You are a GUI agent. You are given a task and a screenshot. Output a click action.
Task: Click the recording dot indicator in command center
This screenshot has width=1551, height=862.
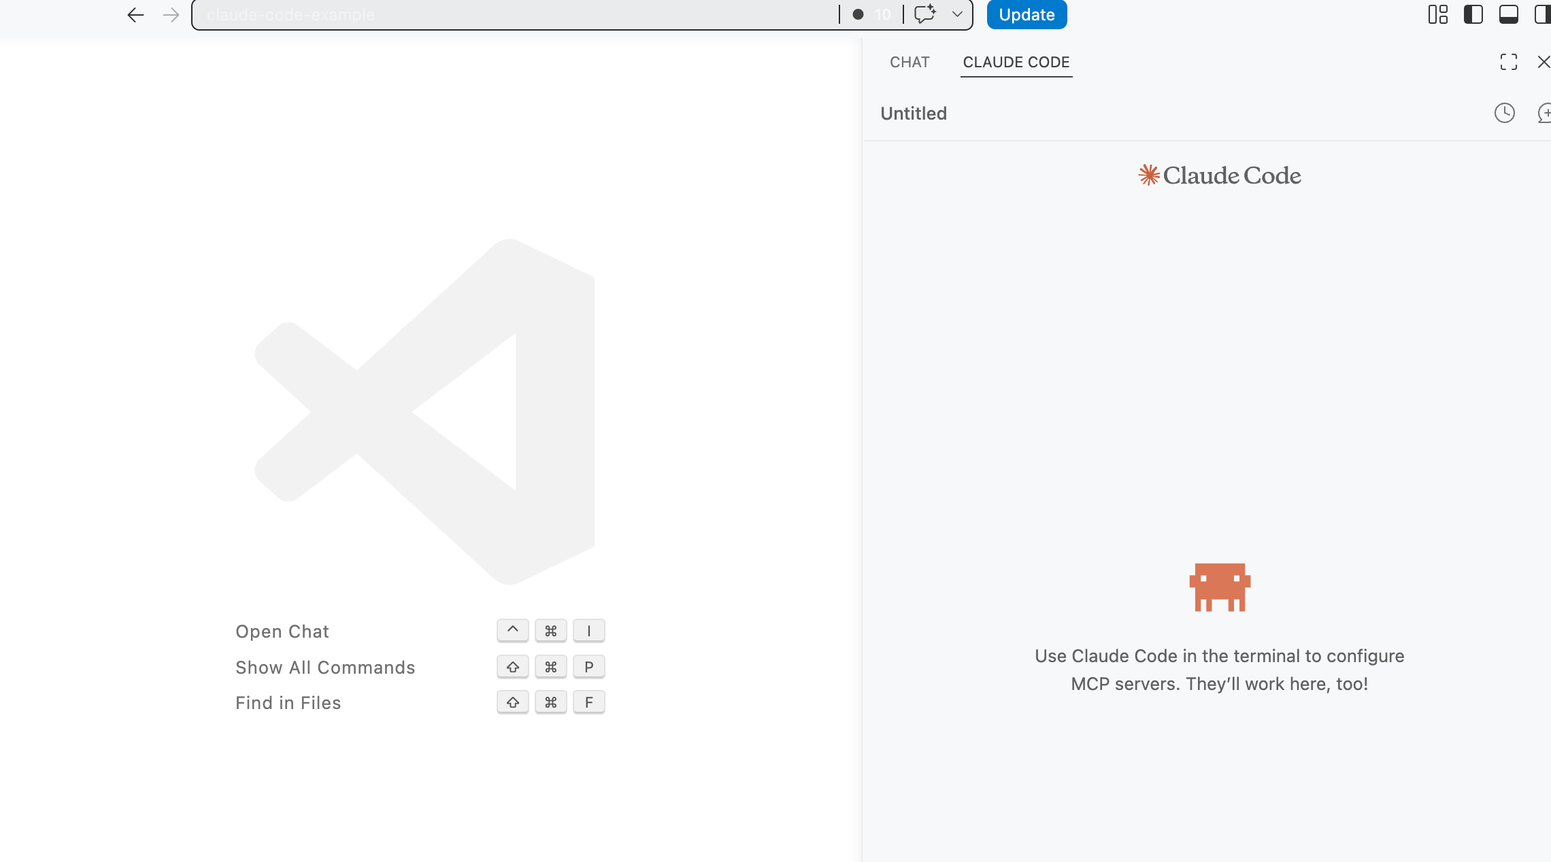(858, 15)
